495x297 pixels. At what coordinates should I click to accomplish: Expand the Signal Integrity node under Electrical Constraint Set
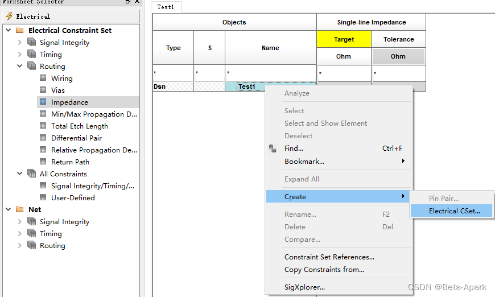click(x=20, y=43)
